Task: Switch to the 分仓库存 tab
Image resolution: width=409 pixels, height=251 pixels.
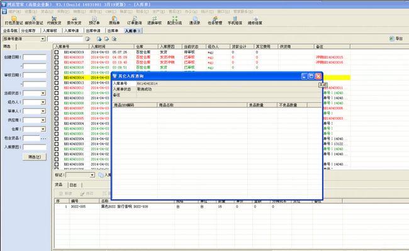Action: (28, 31)
